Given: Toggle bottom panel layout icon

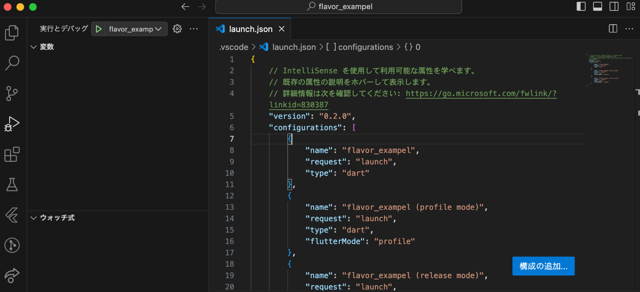Looking at the screenshot, I should (x=597, y=6).
